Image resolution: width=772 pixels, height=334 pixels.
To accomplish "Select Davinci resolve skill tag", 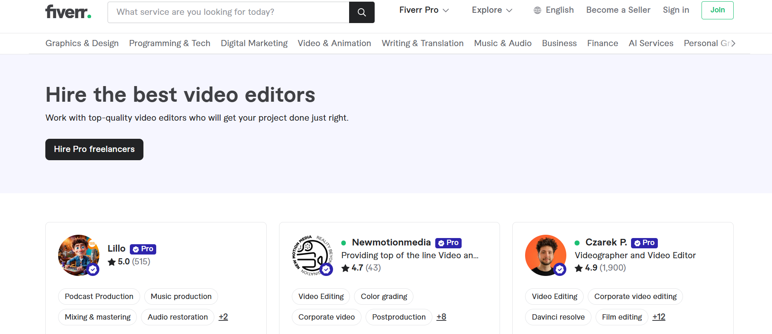I will click(558, 317).
